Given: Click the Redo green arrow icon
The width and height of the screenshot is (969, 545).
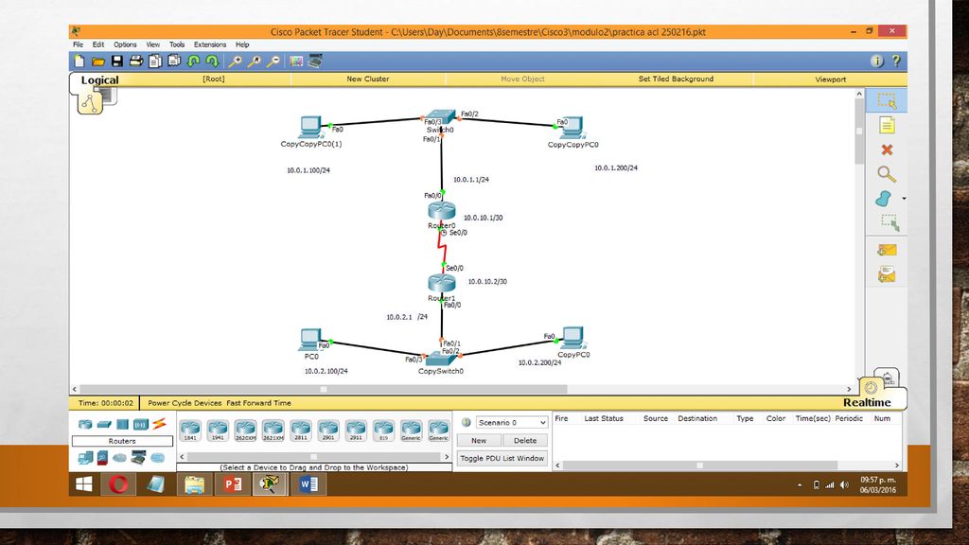Looking at the screenshot, I should coord(212,62).
